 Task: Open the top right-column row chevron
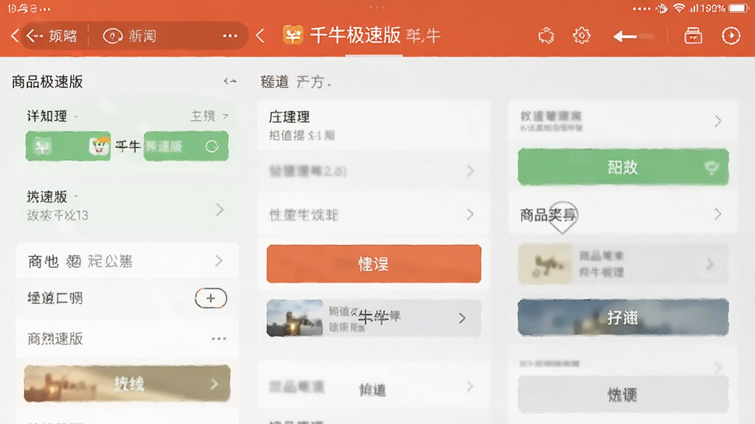(x=718, y=121)
